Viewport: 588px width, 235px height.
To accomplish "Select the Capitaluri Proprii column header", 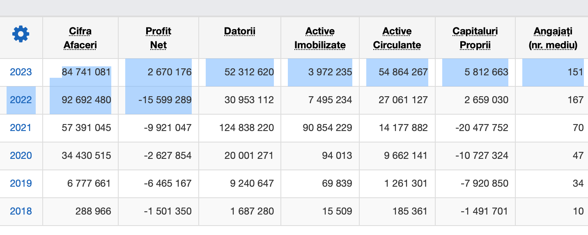I will click(475, 38).
